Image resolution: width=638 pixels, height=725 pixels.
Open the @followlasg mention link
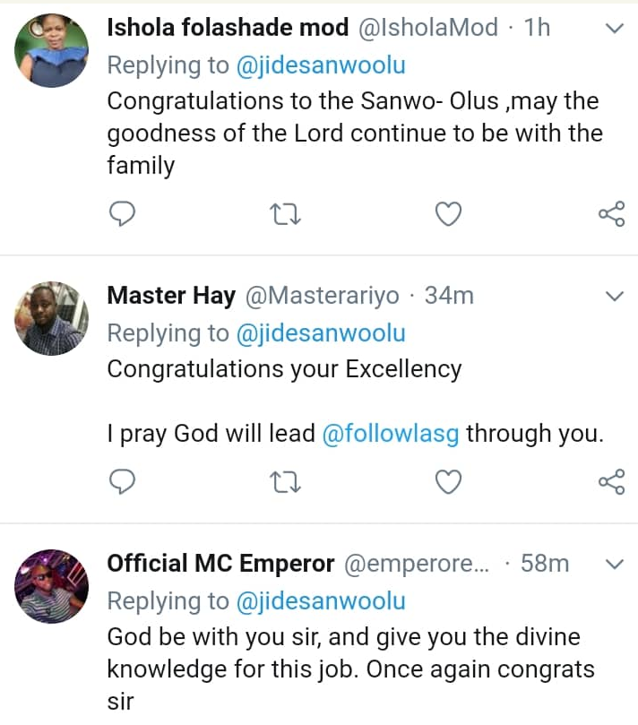click(x=391, y=434)
